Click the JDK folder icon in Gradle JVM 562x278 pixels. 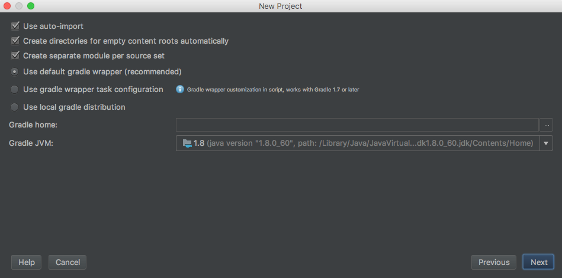(187, 143)
